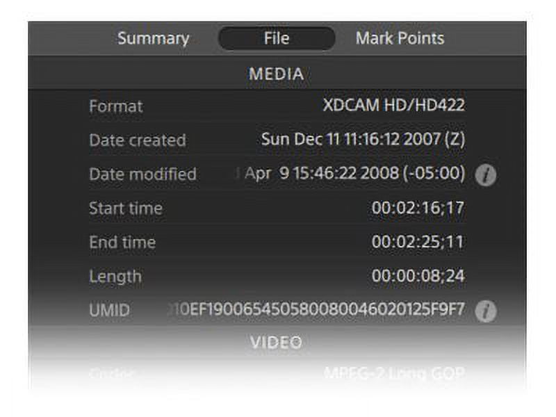The width and height of the screenshot is (556, 417).
Task: Click the MEDIA section header
Action: pyautogui.click(x=277, y=74)
